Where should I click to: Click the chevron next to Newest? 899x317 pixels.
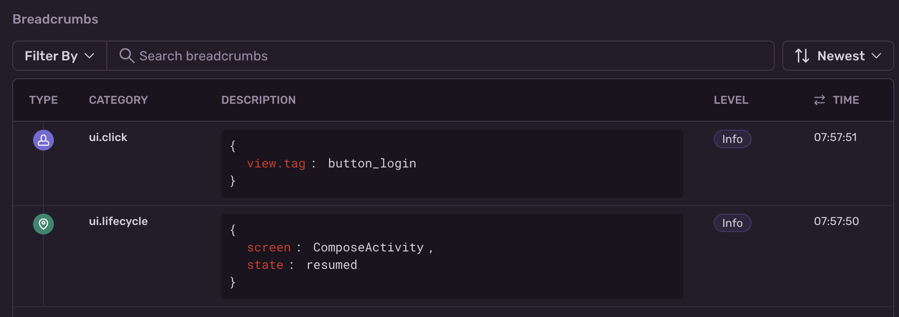(x=877, y=56)
